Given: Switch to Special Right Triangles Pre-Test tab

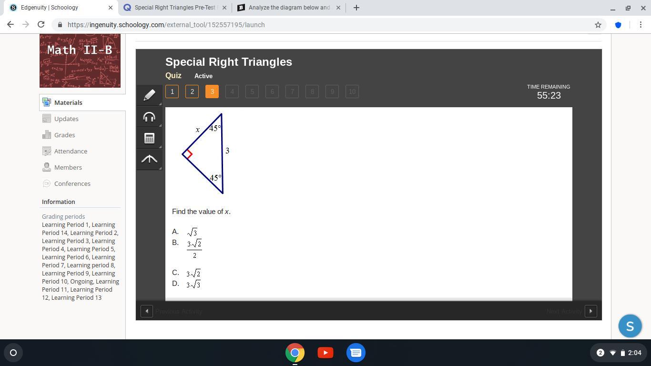Looking at the screenshot, I should (x=174, y=8).
